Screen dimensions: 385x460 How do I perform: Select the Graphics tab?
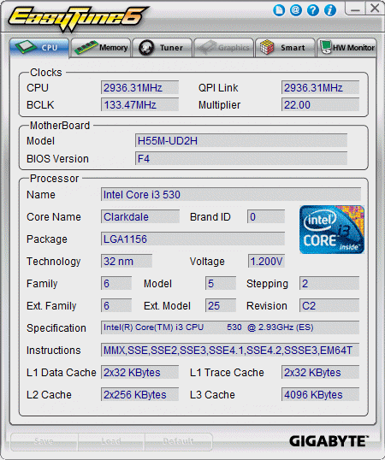point(223,48)
